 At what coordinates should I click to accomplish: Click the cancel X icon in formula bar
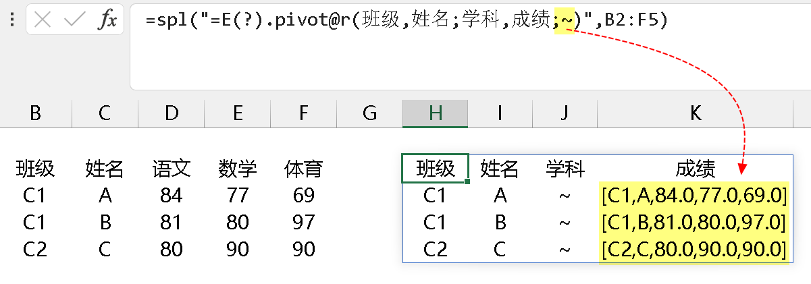coord(43,20)
